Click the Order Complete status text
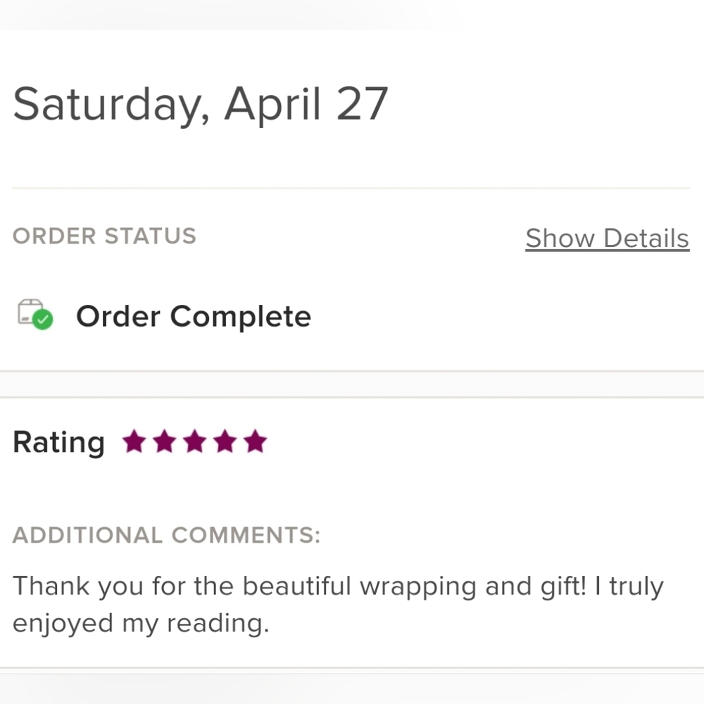Viewport: 704px width, 704px height. pyautogui.click(x=193, y=316)
